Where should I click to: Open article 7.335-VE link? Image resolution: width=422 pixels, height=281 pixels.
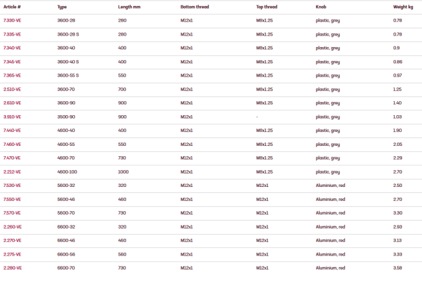pos(13,34)
